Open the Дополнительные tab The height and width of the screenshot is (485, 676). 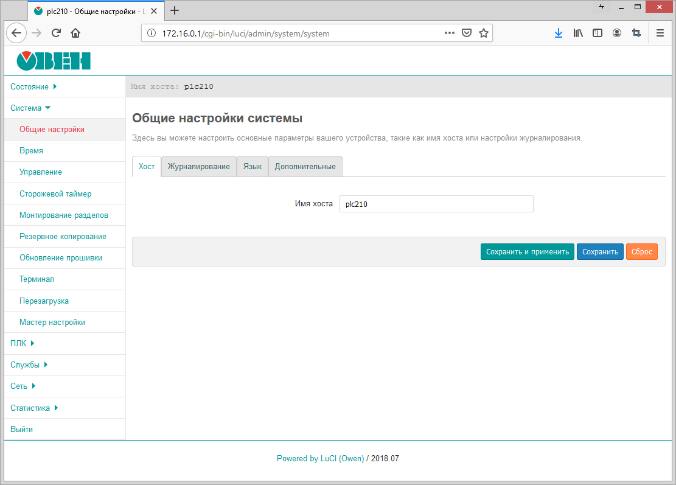(x=305, y=167)
